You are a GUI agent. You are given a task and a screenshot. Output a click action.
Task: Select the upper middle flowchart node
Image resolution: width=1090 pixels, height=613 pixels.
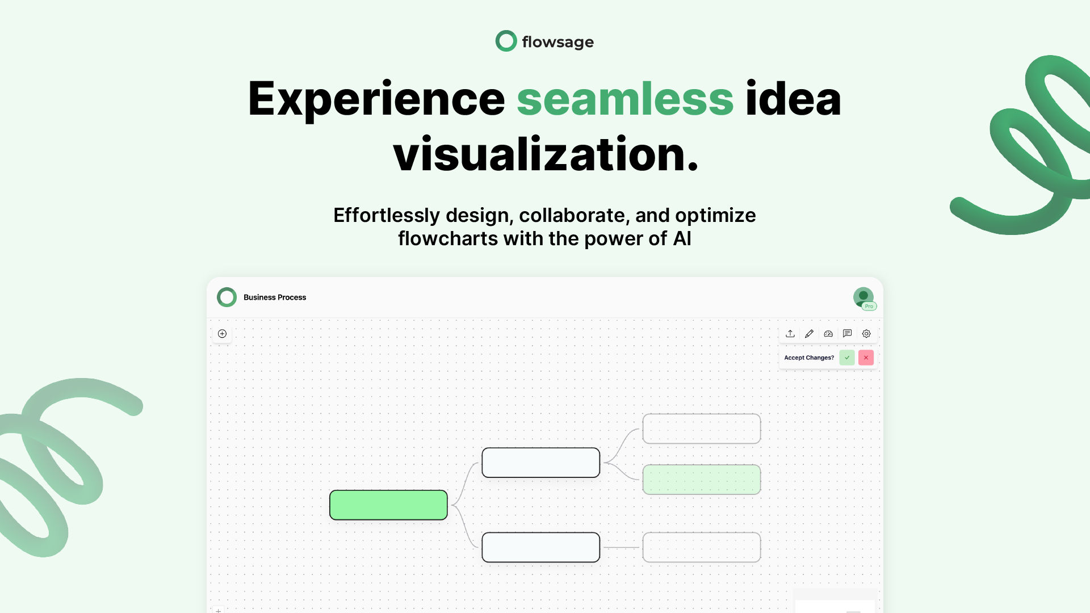point(540,463)
